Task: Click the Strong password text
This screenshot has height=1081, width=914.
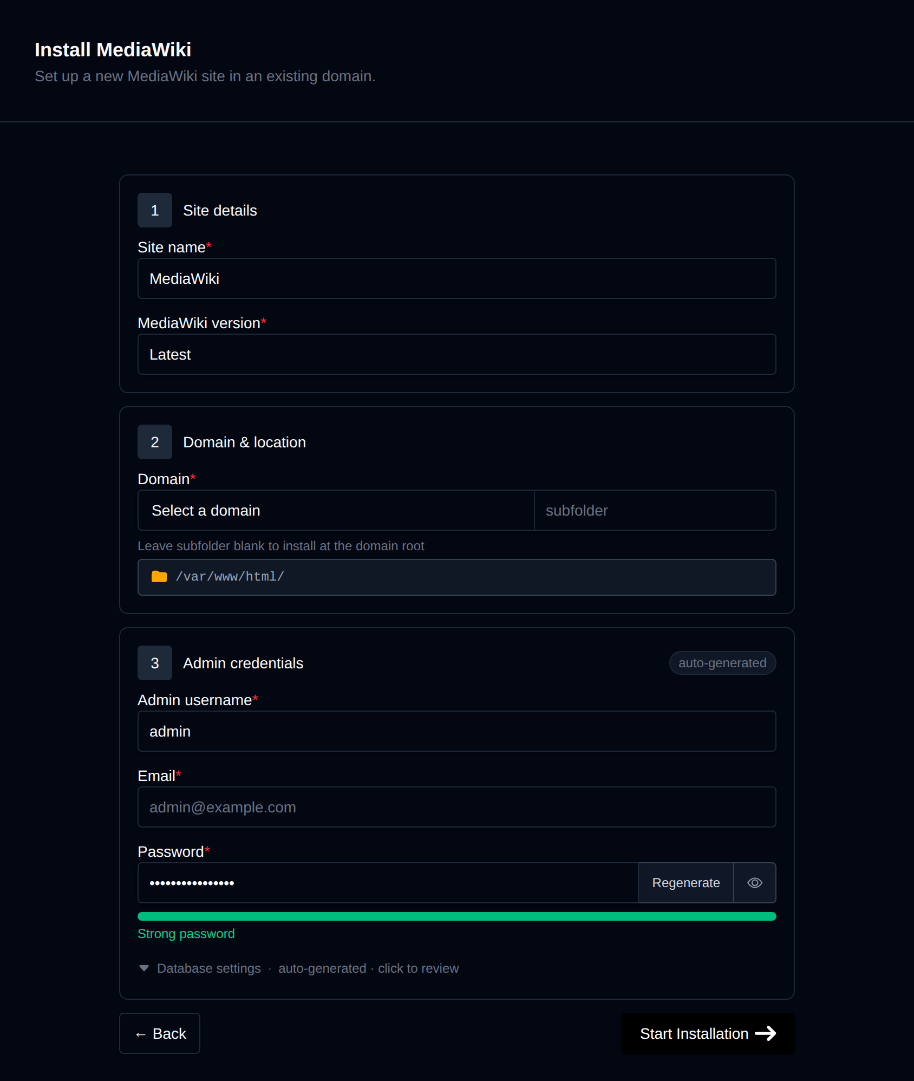Action: point(186,934)
